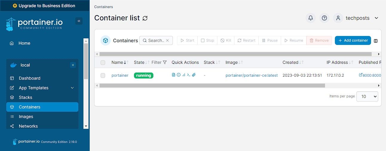This screenshot has width=386, height=151.
Task: Open exec console for portainer container
Action: click(x=189, y=75)
